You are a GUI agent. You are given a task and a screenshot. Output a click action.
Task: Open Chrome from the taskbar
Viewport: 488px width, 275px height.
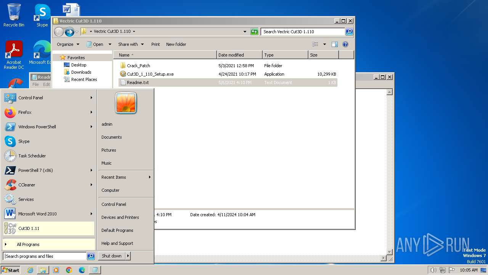coord(69,270)
